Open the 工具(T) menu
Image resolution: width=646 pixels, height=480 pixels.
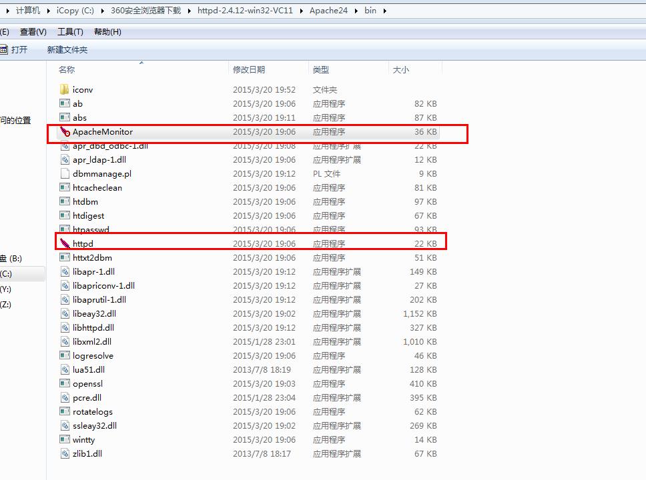coord(70,32)
